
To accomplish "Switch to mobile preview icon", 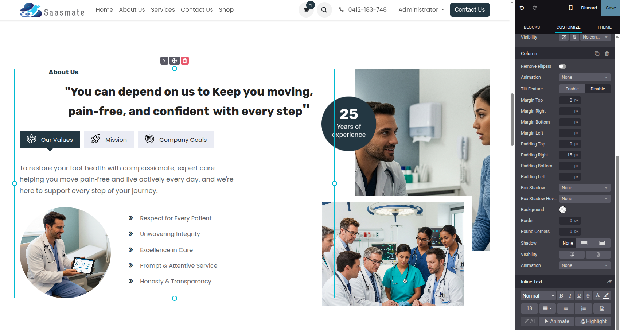I will 571,8.
